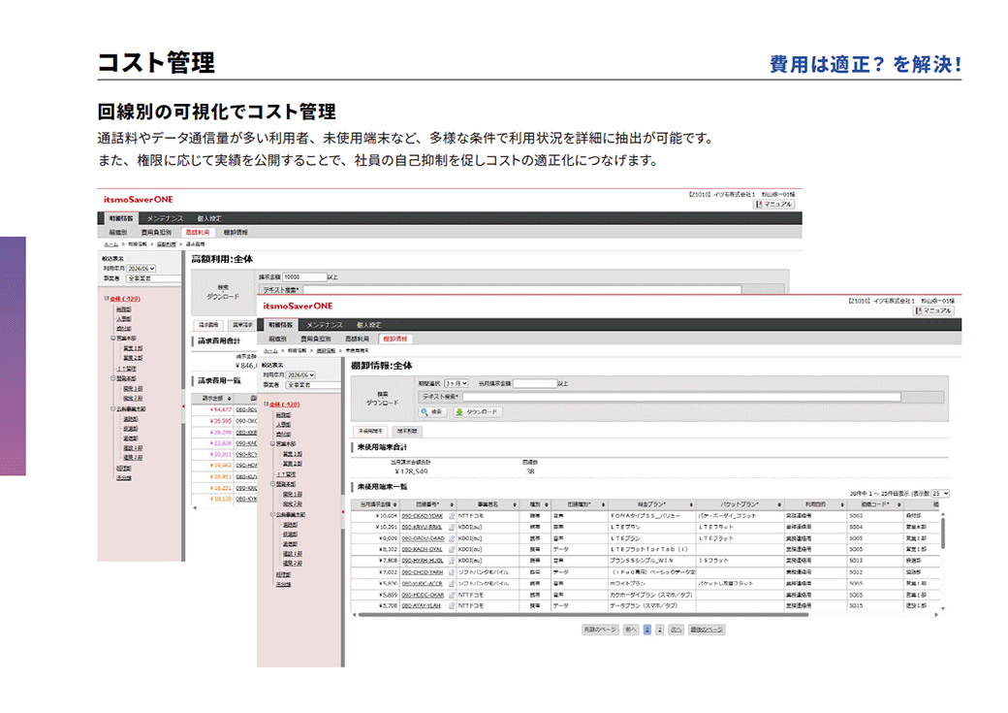Click テキスト検索 input in the front window
Image resolution: width=1008 pixels, height=713 pixels.
point(682,397)
